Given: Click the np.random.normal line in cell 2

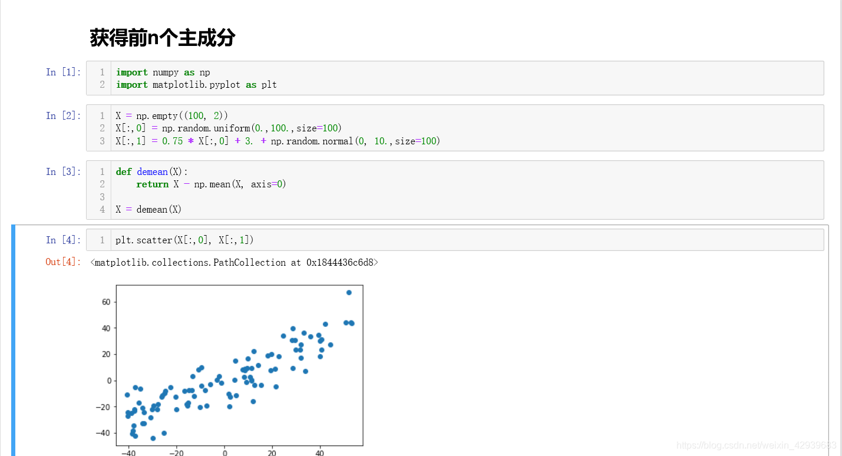Looking at the screenshot, I should click(x=278, y=141).
